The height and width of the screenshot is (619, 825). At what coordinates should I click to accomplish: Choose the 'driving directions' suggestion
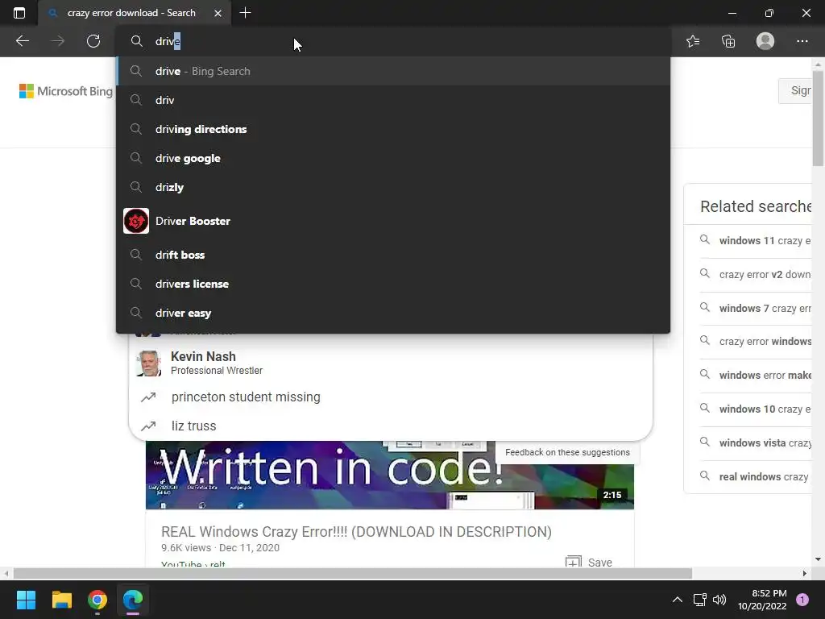click(393, 129)
